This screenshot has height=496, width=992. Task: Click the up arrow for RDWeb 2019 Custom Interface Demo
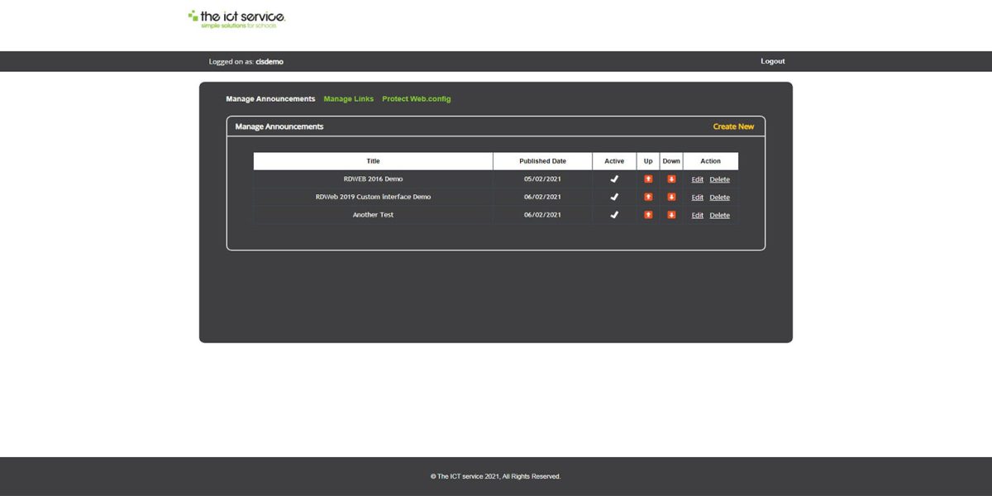tap(648, 197)
